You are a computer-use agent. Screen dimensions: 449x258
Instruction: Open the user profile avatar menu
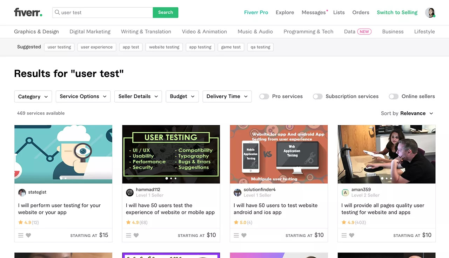point(430,13)
